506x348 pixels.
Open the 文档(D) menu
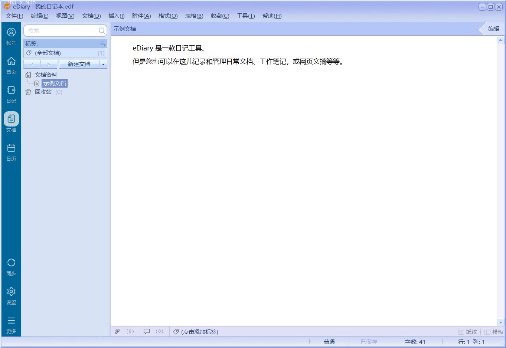coord(91,16)
